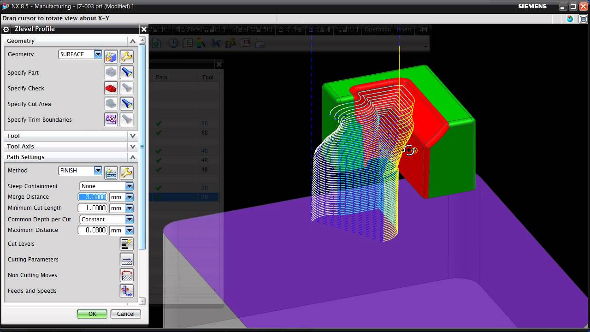
Task: Click Edit geometry wrench icon beside SURFACE
Action: tap(126, 57)
